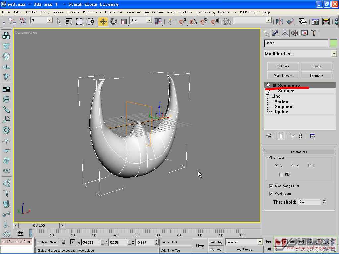Open the Modifier List dropdown
Image resolution: width=339 pixels, height=254 pixels.
334,54
